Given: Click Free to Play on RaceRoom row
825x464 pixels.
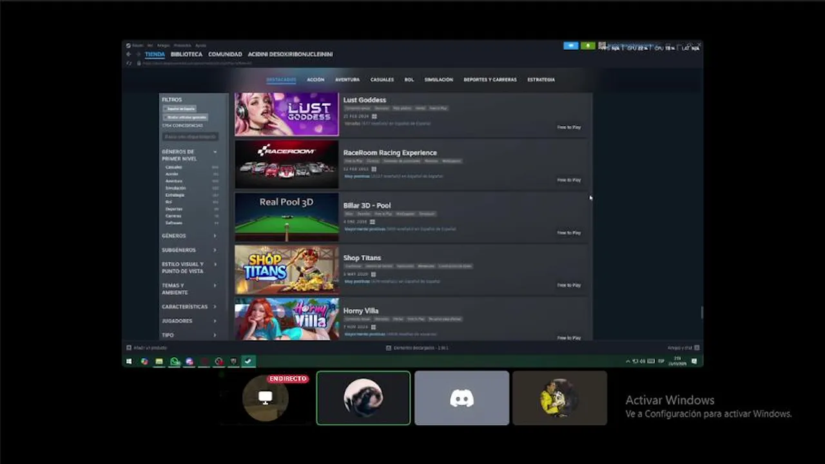Looking at the screenshot, I should pos(569,180).
